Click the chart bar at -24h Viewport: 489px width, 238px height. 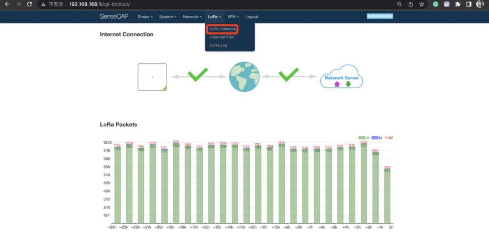coord(118,185)
